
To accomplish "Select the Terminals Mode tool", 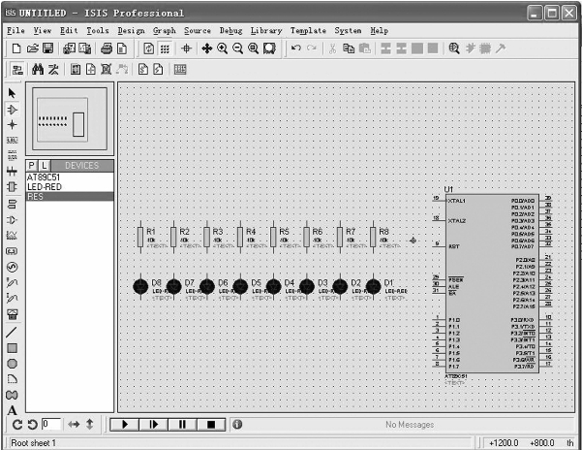I will 12,204.
